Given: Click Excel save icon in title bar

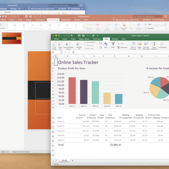Looking at the screenshot, I should (83, 35).
